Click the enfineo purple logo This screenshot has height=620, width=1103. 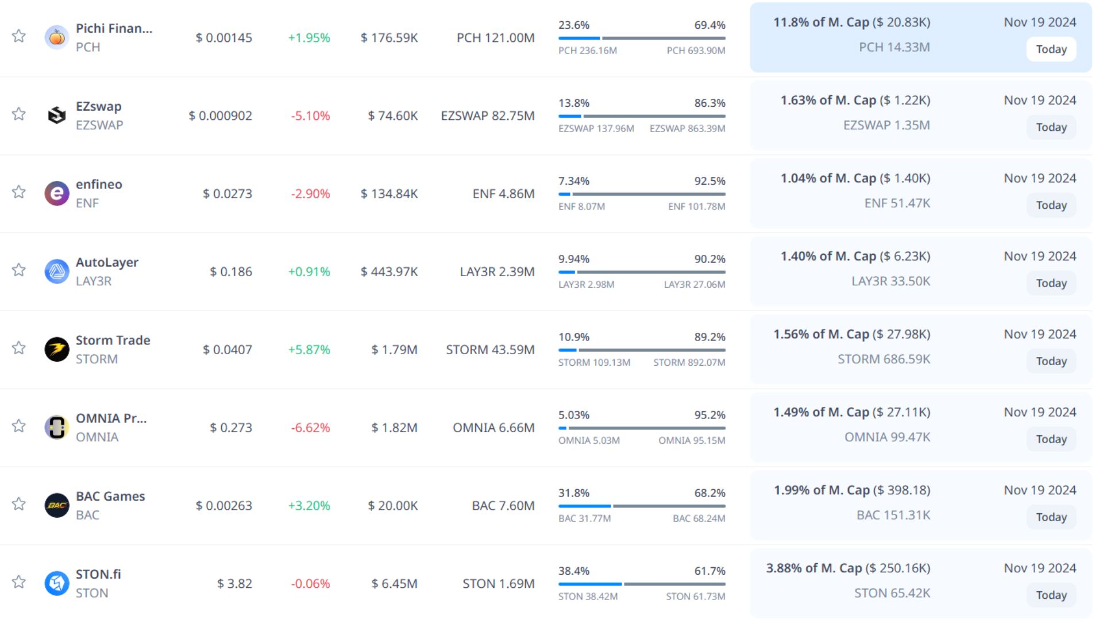point(56,193)
